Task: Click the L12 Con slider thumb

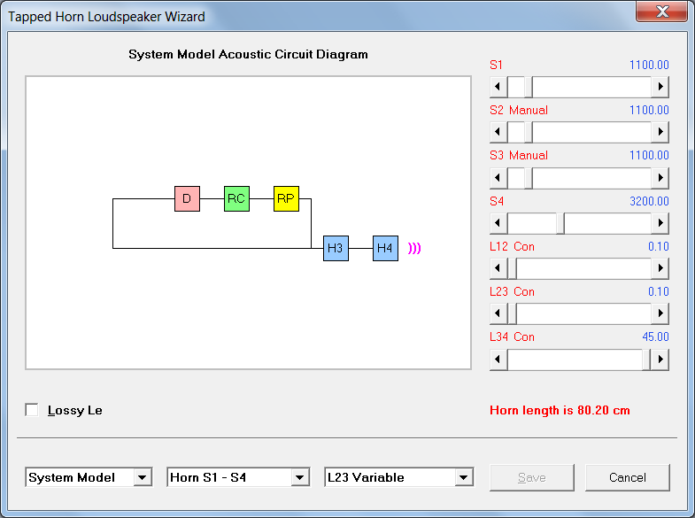Action: point(512,268)
